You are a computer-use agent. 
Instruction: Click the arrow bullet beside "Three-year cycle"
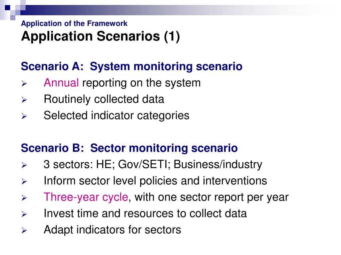coord(24,198)
